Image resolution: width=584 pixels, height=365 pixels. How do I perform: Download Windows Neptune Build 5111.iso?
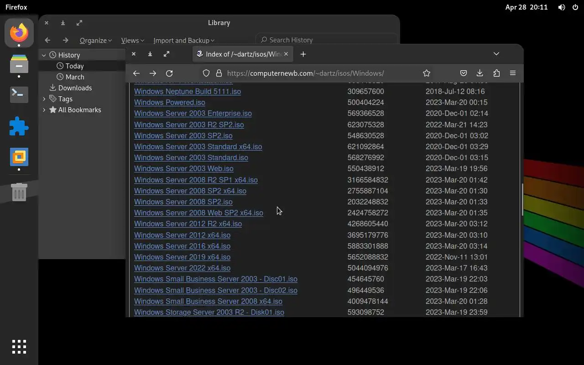pyautogui.click(x=188, y=91)
